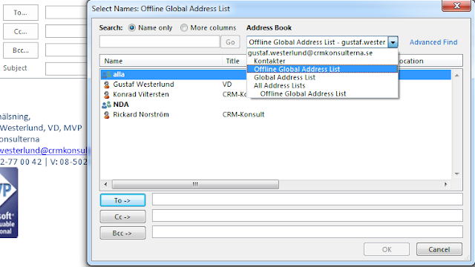The width and height of the screenshot is (475, 267).
Task: Choose gustaf.westerlund@crmkonsulterna.se in address list
Action: coord(310,53)
